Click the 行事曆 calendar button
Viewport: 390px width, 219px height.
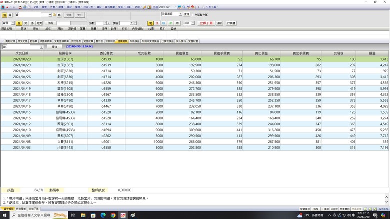(231, 23)
